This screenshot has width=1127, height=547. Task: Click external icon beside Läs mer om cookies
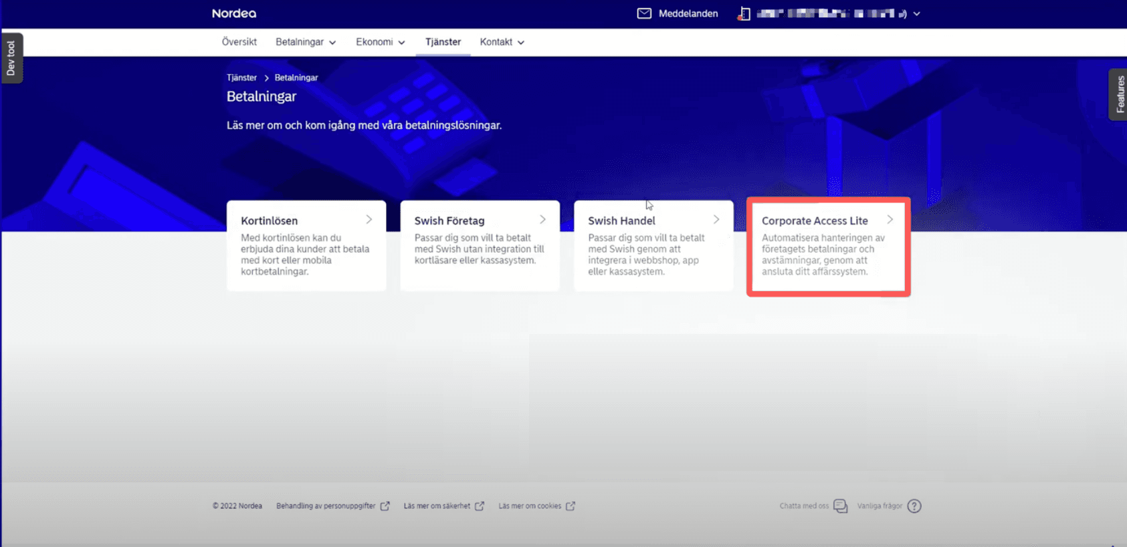coord(571,506)
